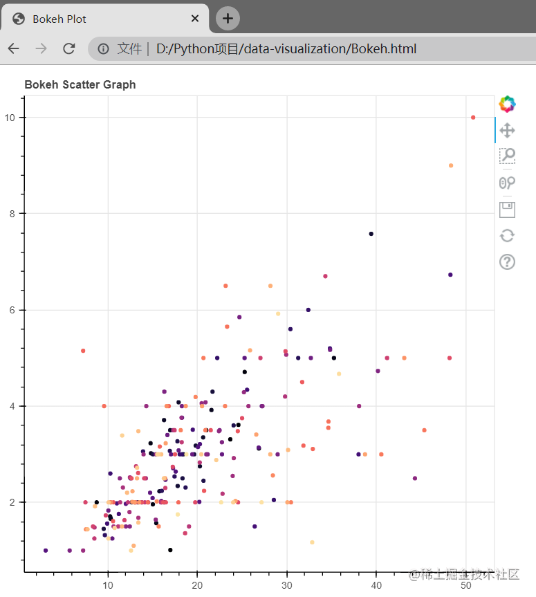536x597 pixels.
Task: Click x-axis label 30
Action: click(286, 585)
